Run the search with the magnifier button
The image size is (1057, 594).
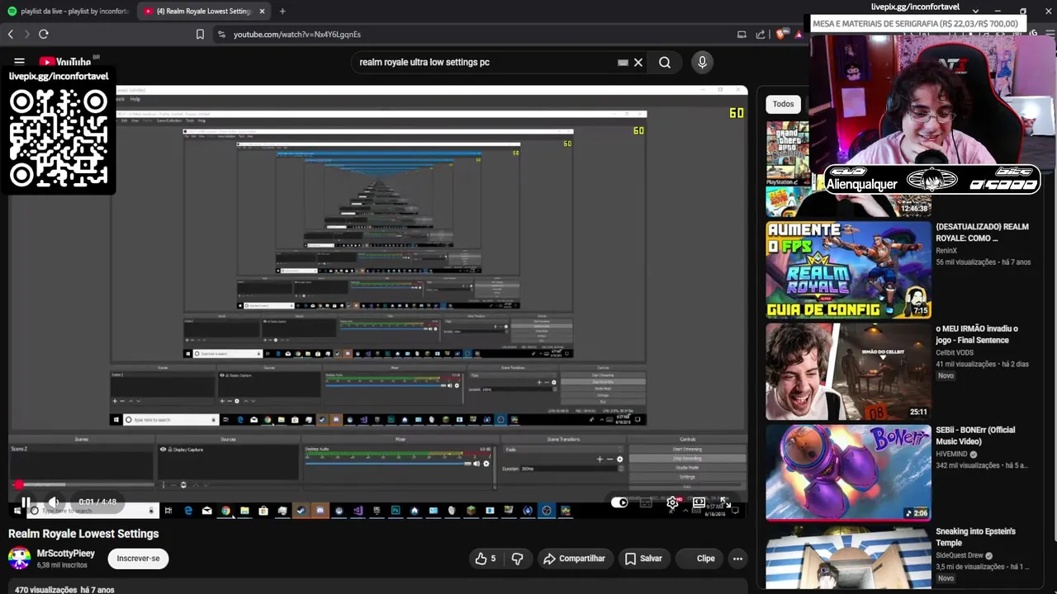tap(665, 62)
